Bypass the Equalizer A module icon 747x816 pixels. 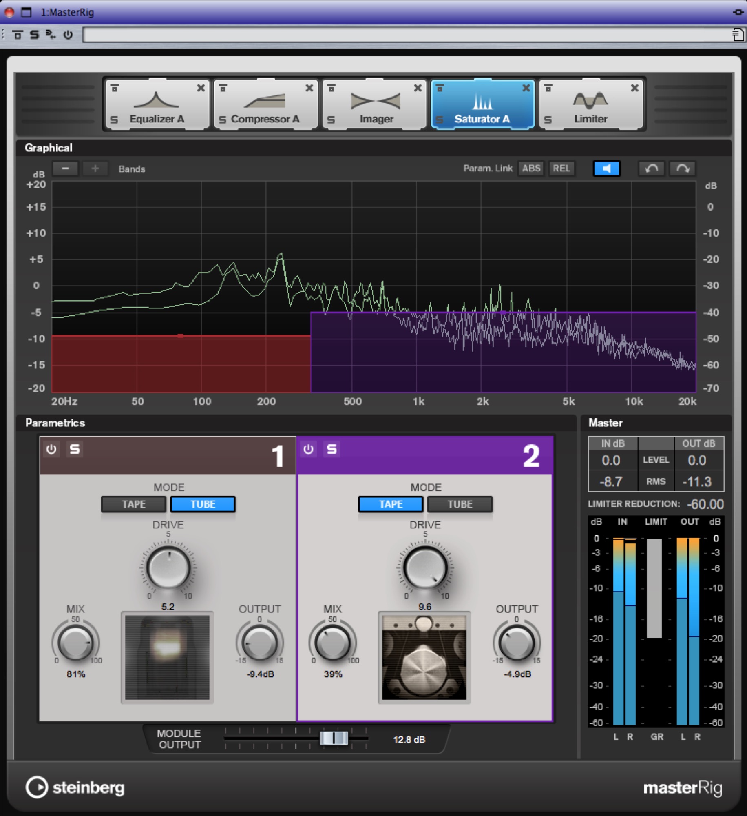click(x=115, y=88)
